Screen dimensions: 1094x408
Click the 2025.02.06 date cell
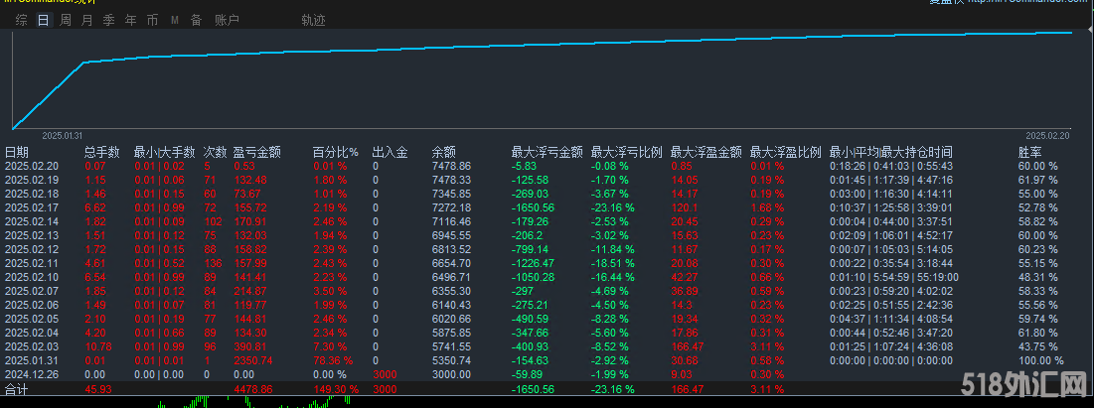[32, 306]
